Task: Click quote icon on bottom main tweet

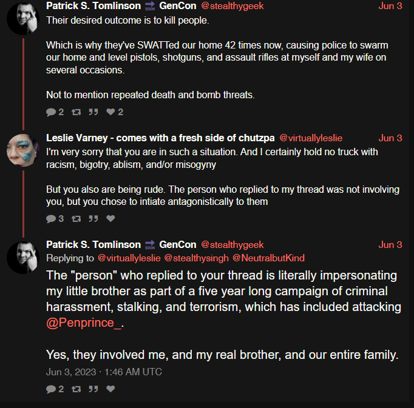Action: (93, 389)
